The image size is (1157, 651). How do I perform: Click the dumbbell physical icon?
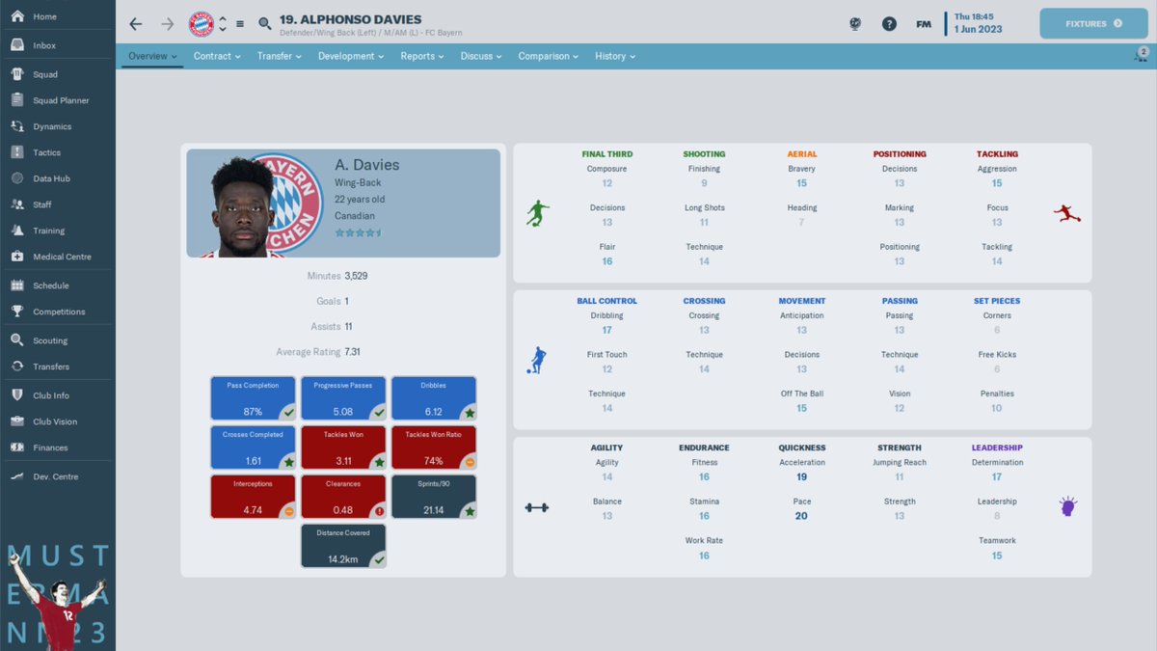point(537,507)
